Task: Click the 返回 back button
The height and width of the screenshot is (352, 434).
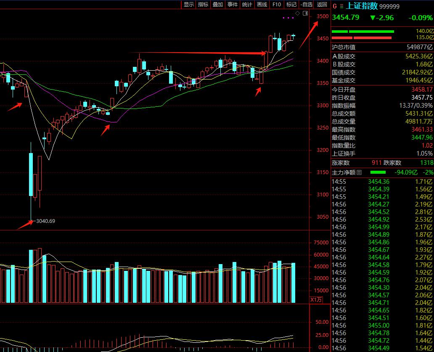Action: (322, 5)
